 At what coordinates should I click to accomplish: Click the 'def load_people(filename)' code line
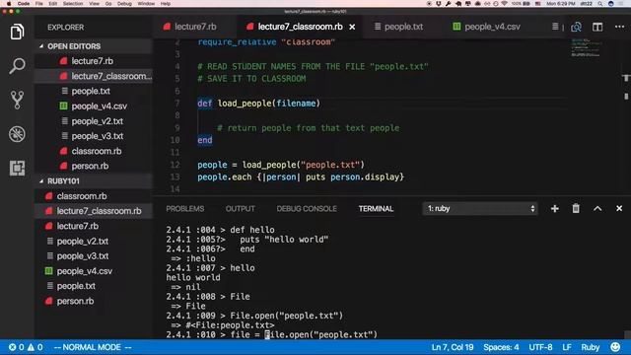click(258, 104)
